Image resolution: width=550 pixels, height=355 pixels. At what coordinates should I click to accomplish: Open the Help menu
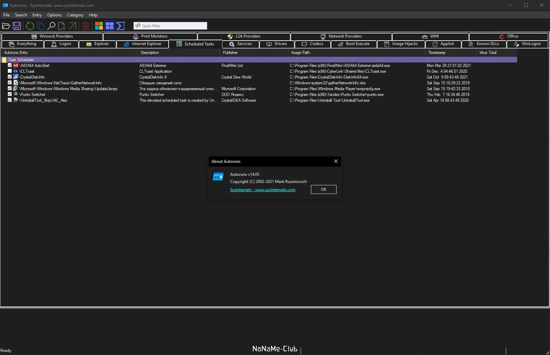(x=93, y=15)
